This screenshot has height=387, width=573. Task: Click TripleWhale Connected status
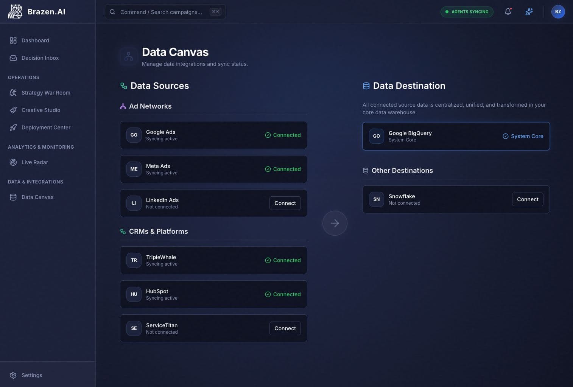283,260
